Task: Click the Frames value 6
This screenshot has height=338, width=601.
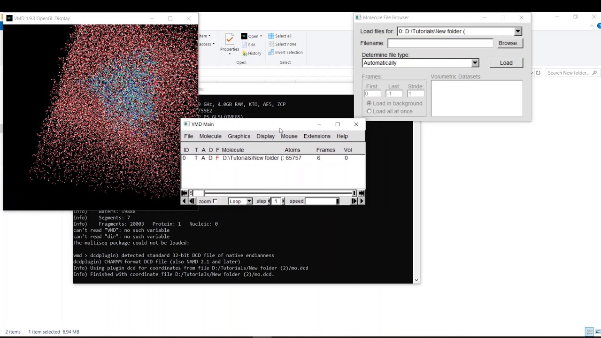Action: coord(318,158)
